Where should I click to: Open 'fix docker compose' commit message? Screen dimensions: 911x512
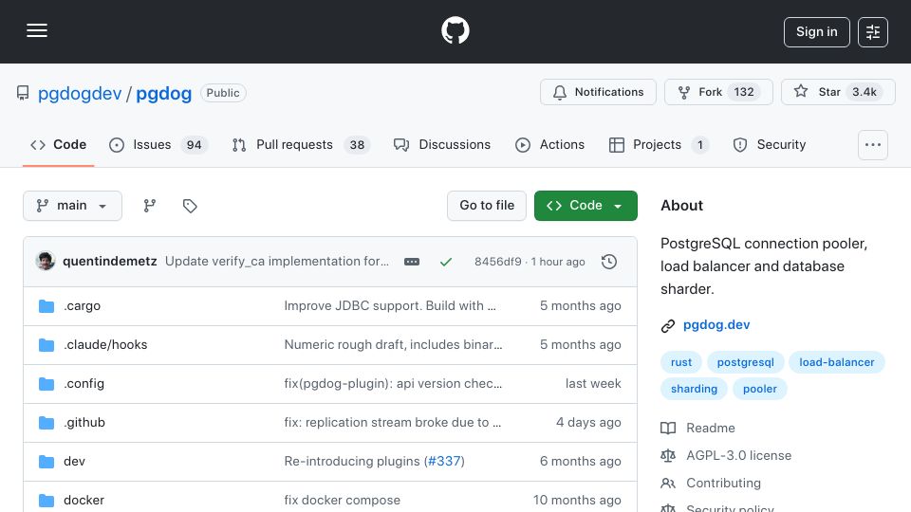[x=343, y=501]
